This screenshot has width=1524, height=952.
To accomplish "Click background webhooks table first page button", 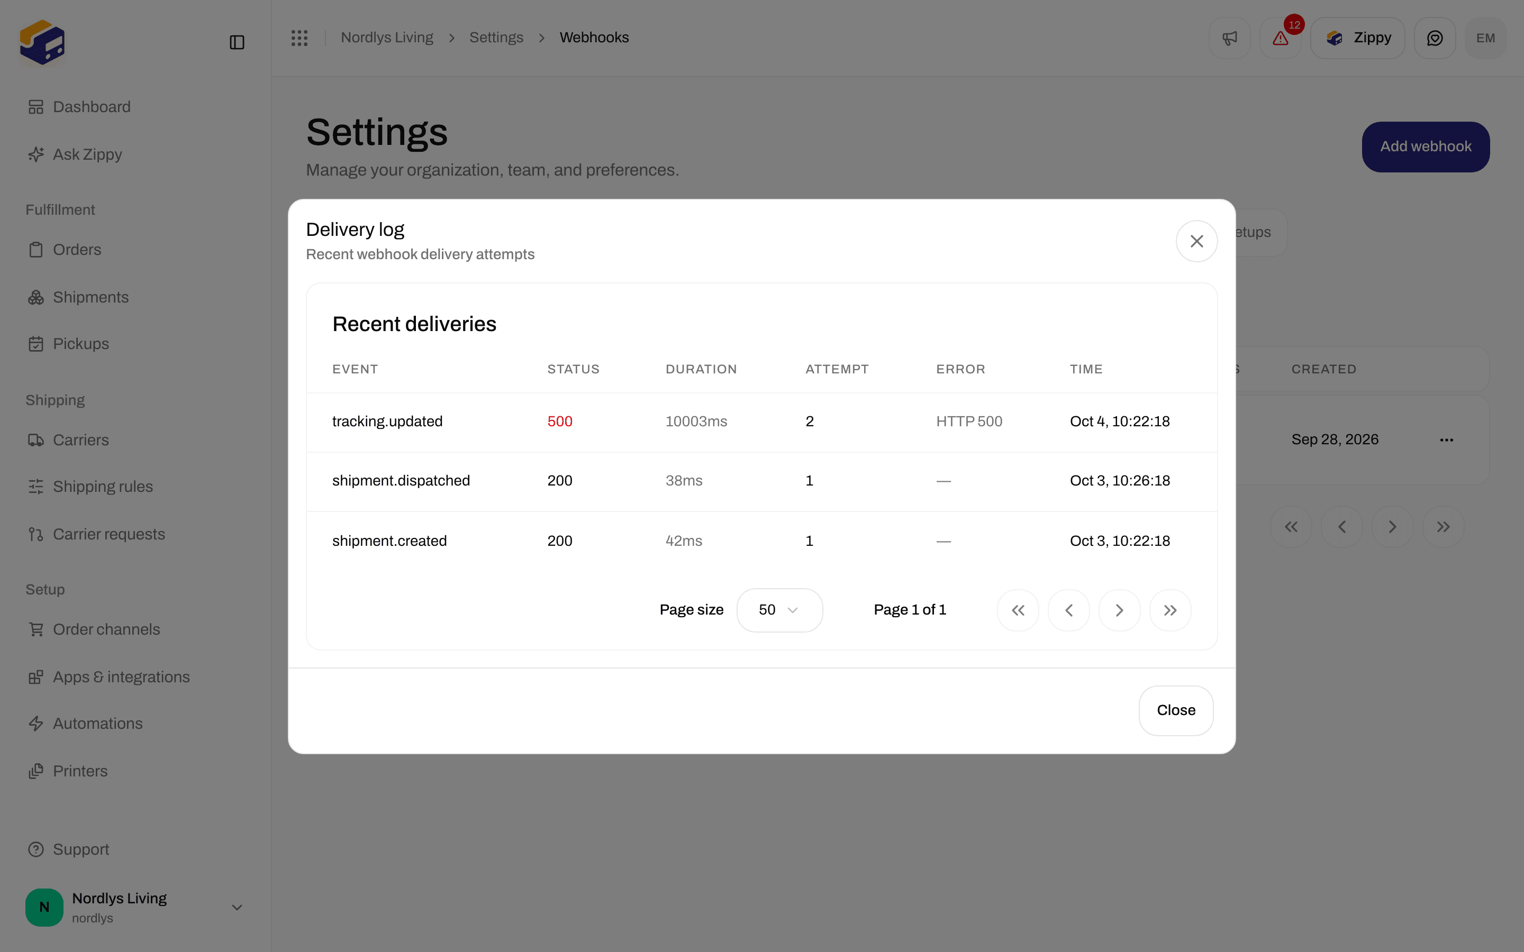I will coord(1291,527).
